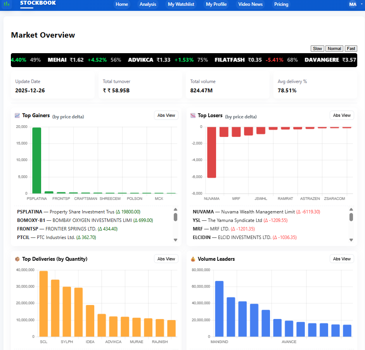Click losers list scroll up arrow

point(351,210)
